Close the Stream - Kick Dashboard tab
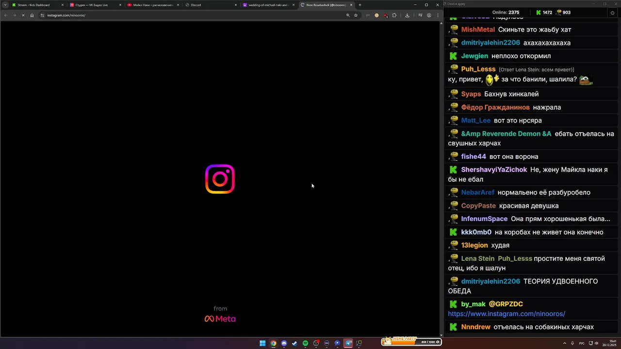Screen dimensions: 621x349 [62, 5]
